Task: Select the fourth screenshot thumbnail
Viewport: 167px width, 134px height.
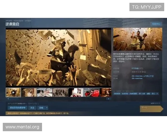Action: tap(60, 92)
